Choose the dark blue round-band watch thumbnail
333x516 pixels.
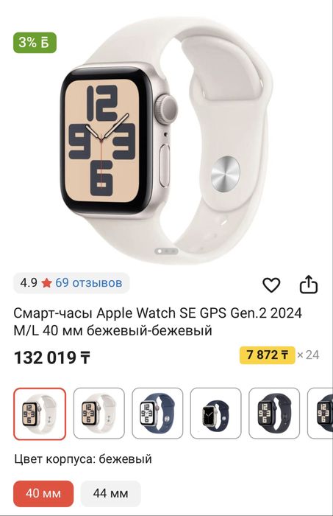click(x=216, y=414)
